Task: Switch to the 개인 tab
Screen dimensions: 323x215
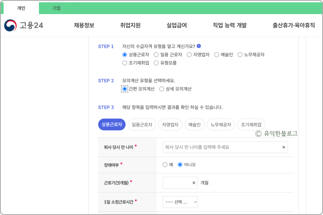Action: pyautogui.click(x=21, y=8)
